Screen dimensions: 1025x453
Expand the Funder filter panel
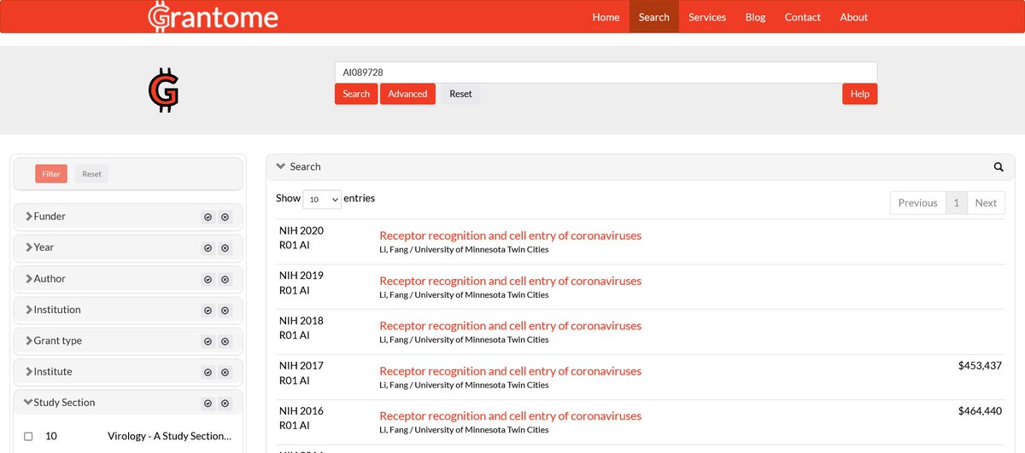[x=50, y=217]
